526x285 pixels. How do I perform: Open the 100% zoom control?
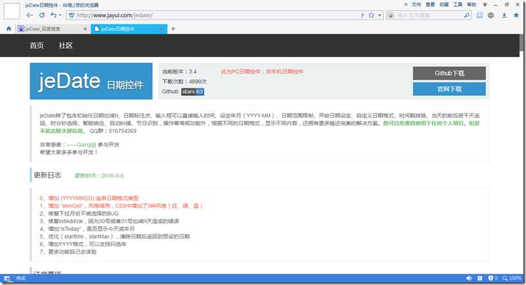(512, 278)
